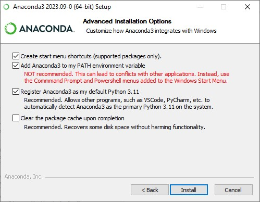Screen dimensions: 260x202
Task: Abort setup using the Cancel button
Action: (x=233, y=190)
